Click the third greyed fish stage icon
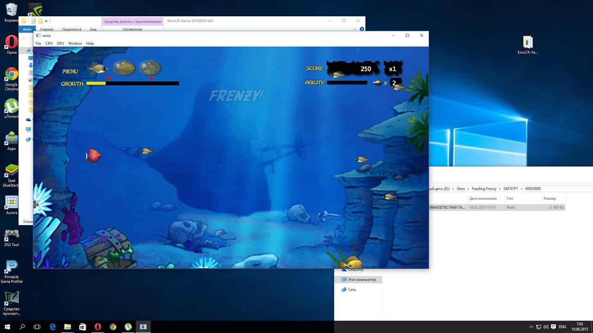This screenshot has width=593, height=333. (x=150, y=68)
